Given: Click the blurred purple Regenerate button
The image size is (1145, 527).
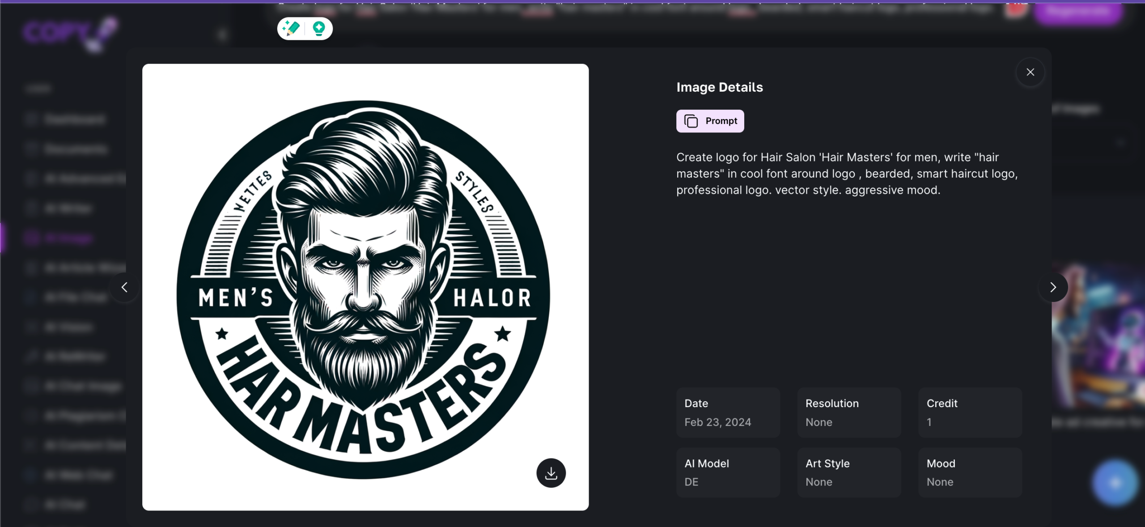Looking at the screenshot, I should (1078, 12).
